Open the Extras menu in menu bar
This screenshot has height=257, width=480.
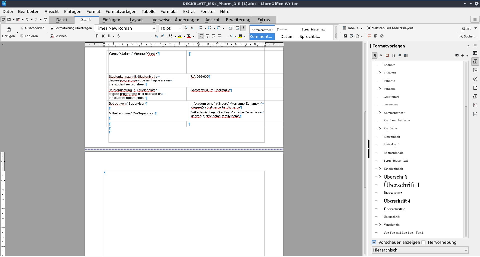click(189, 11)
